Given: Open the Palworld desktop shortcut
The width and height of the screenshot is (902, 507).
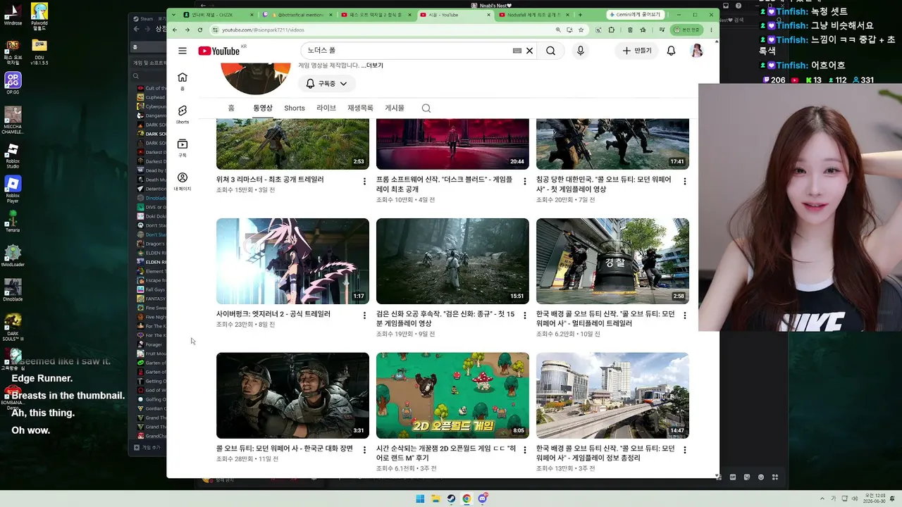Looking at the screenshot, I should coord(39,15).
